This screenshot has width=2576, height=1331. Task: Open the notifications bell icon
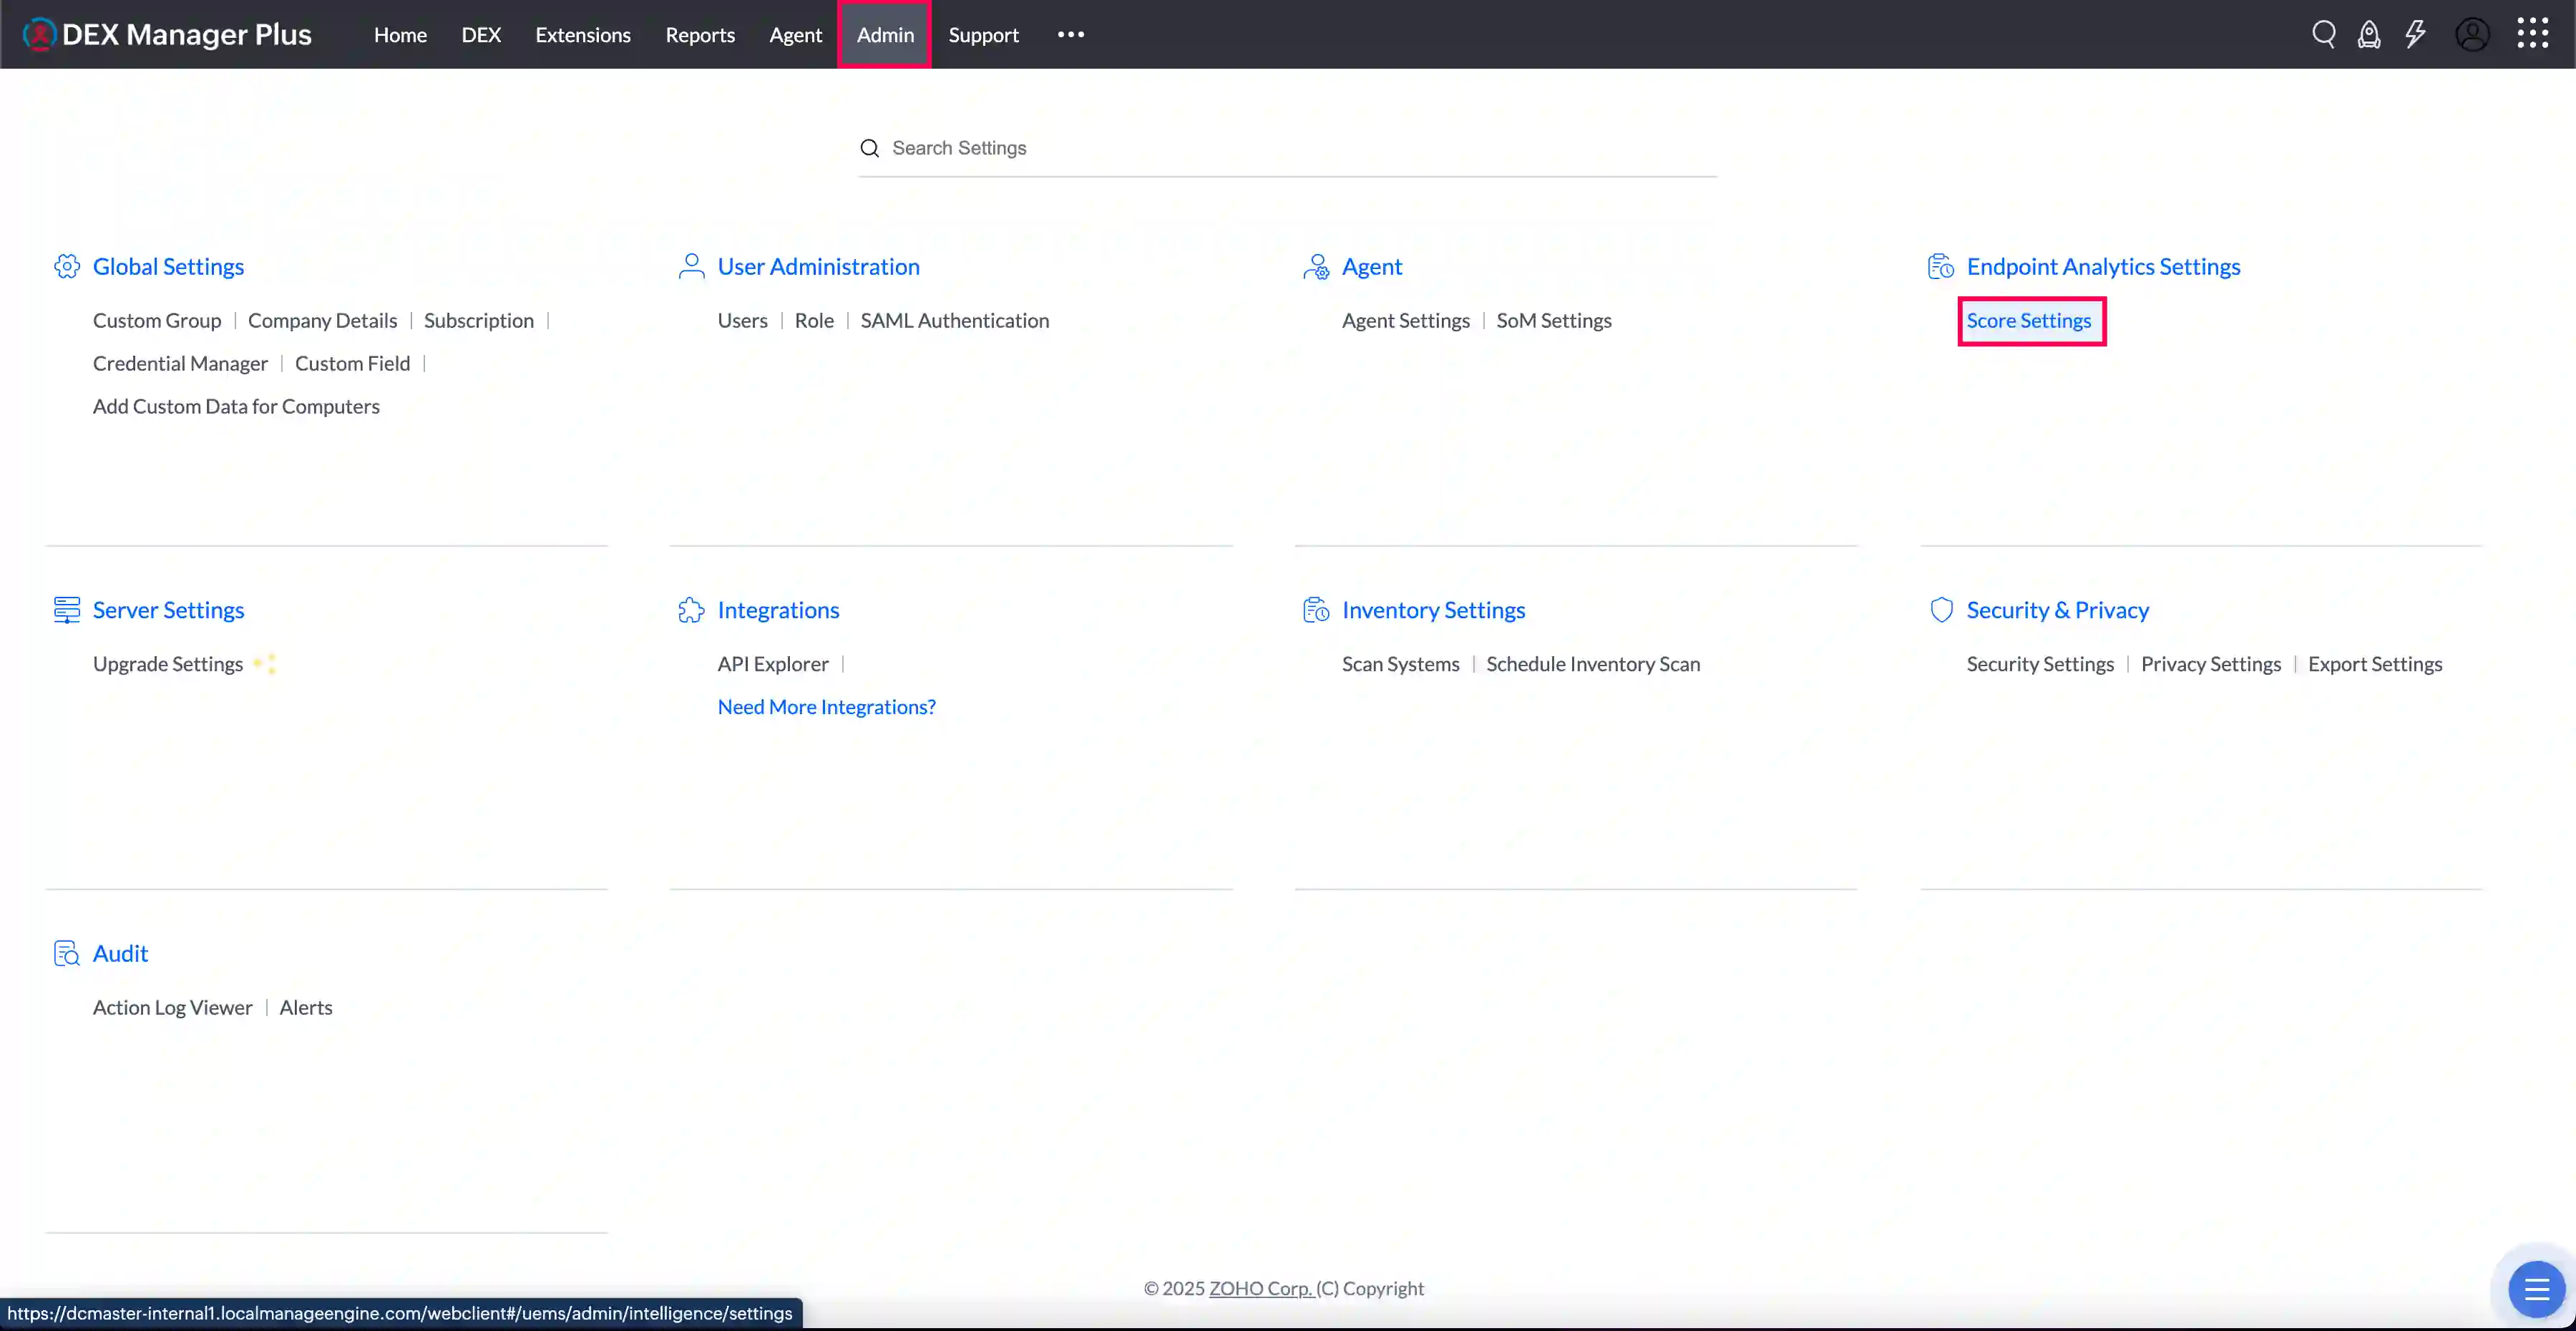2370,33
